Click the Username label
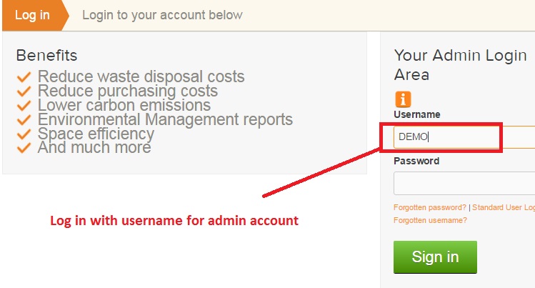The width and height of the screenshot is (535, 288). 417,114
